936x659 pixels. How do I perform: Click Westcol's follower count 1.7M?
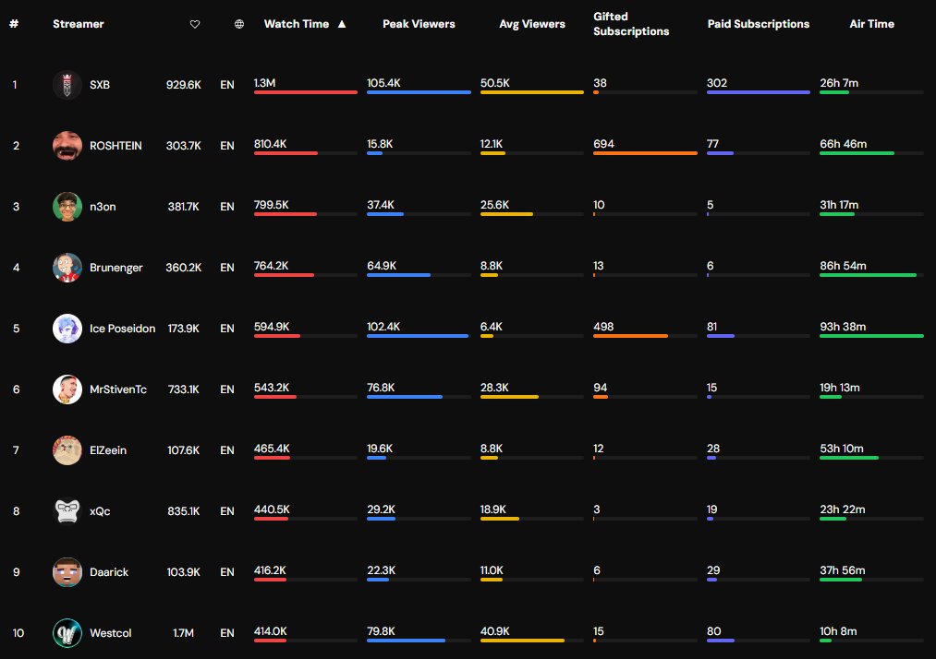pos(183,633)
